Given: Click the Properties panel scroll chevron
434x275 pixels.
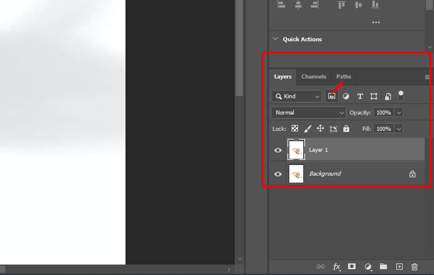Looking at the screenshot, I should pyautogui.click(x=429, y=47).
